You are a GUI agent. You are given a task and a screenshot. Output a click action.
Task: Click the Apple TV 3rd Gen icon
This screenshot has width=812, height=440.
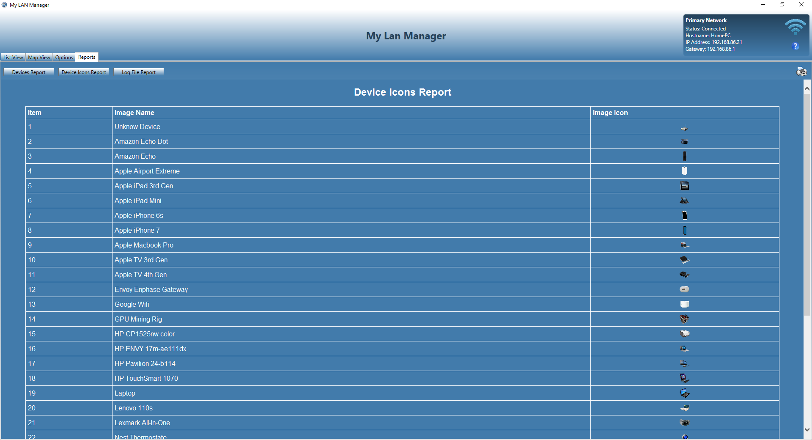(684, 260)
